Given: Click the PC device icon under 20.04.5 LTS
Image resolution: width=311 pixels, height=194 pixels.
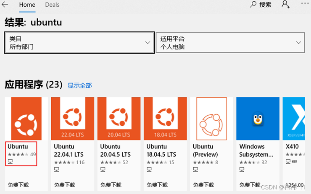Looking at the screenshot, I should [103, 169].
